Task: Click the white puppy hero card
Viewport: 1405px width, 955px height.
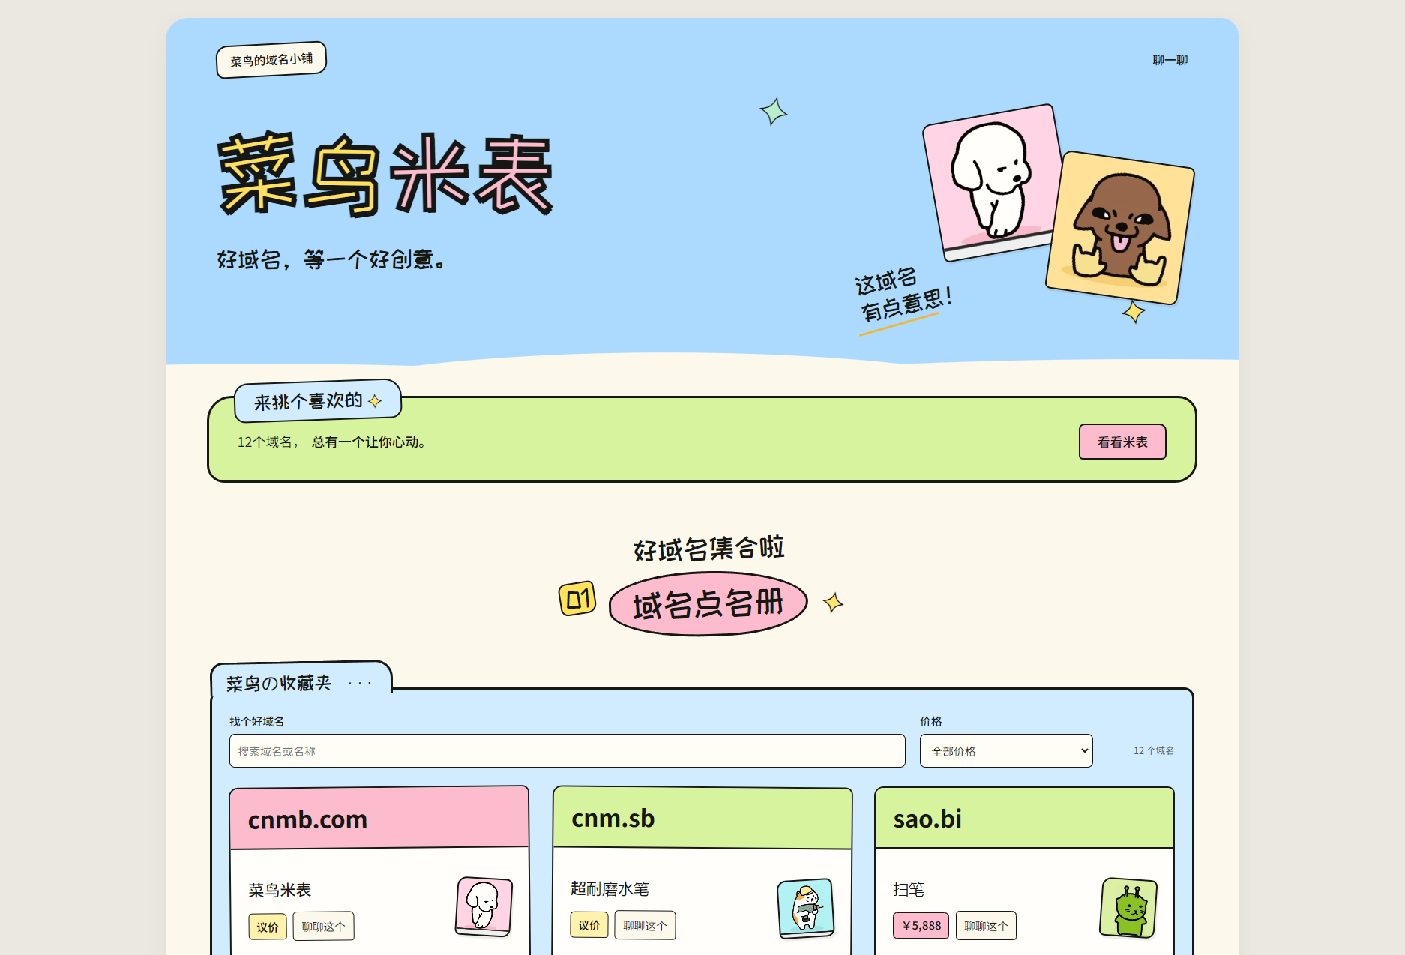Action: tap(994, 183)
